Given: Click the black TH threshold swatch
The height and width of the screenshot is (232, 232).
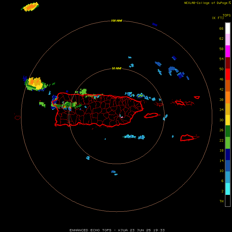Looking at the screenshot, I should click(x=228, y=201).
